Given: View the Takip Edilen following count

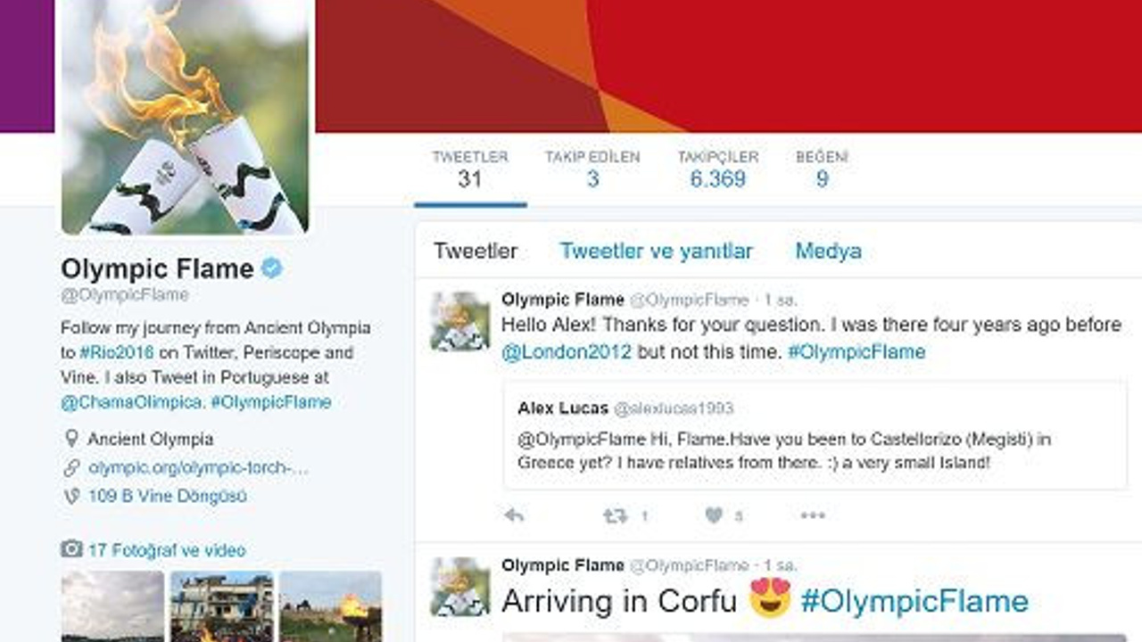Looking at the screenshot, I should point(592,169).
